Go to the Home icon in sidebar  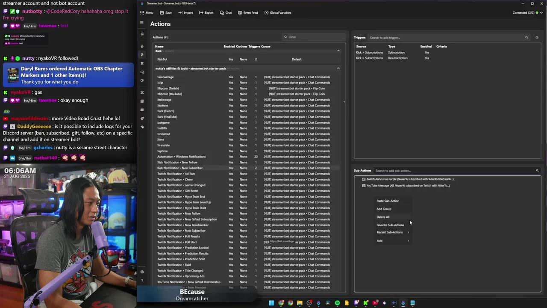pyautogui.click(x=142, y=34)
